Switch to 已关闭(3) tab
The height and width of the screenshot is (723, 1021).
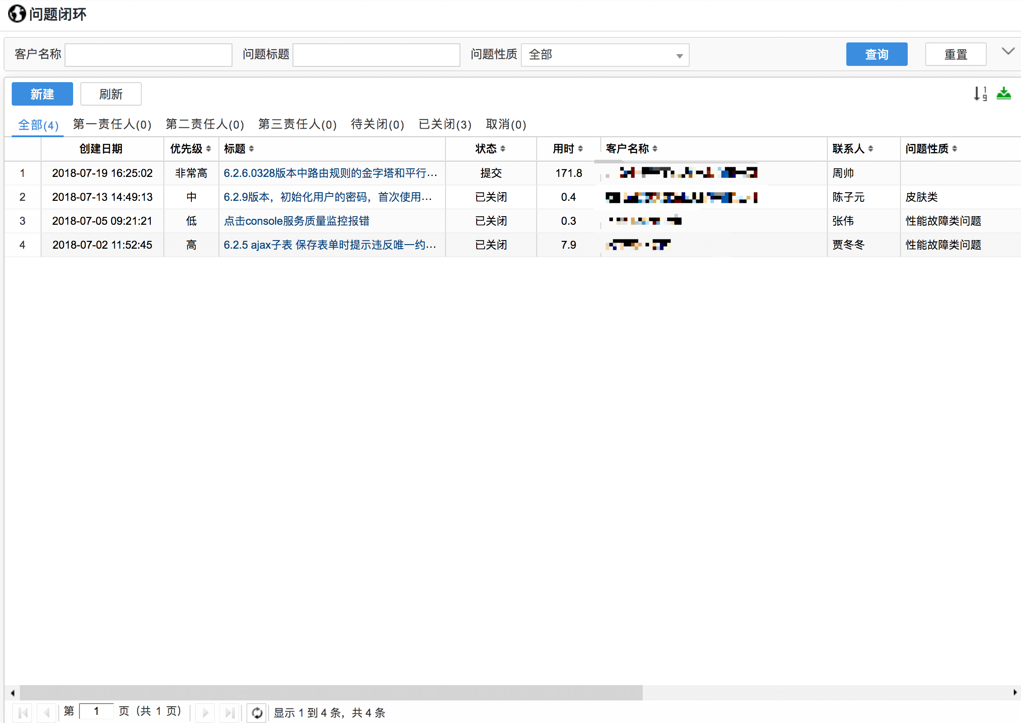pos(445,124)
